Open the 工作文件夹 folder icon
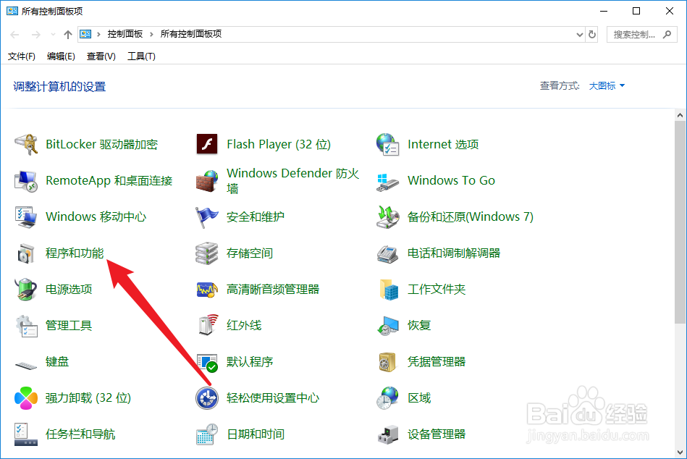 pos(389,290)
